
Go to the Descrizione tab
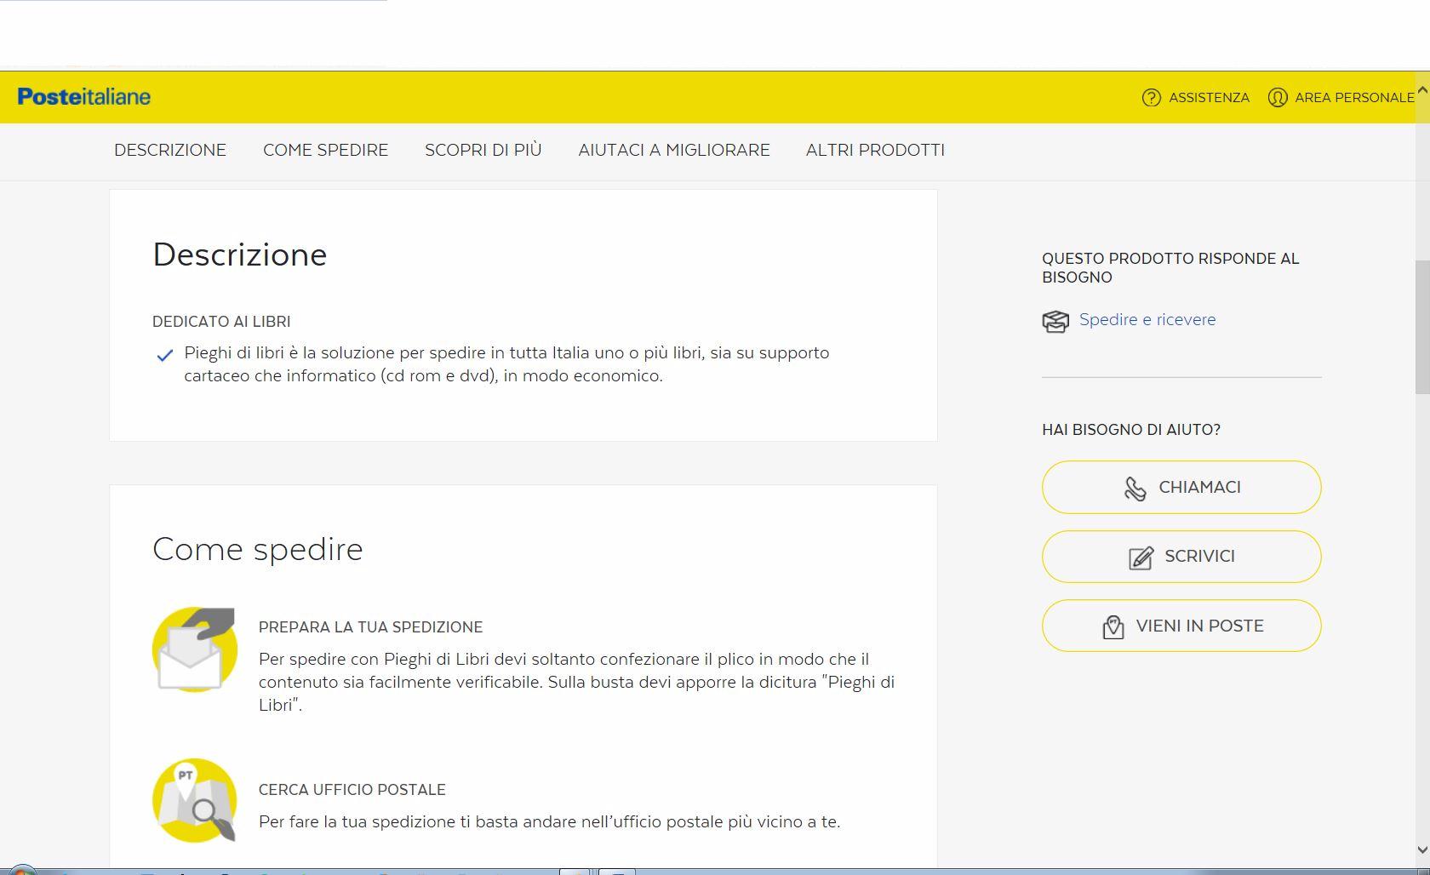coord(170,151)
